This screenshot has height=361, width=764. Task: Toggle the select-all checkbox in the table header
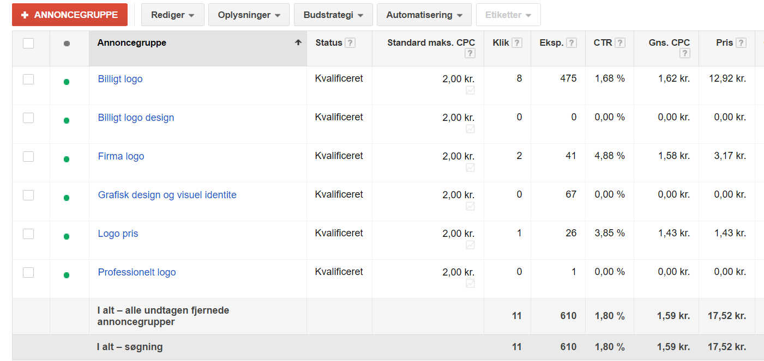coord(28,43)
